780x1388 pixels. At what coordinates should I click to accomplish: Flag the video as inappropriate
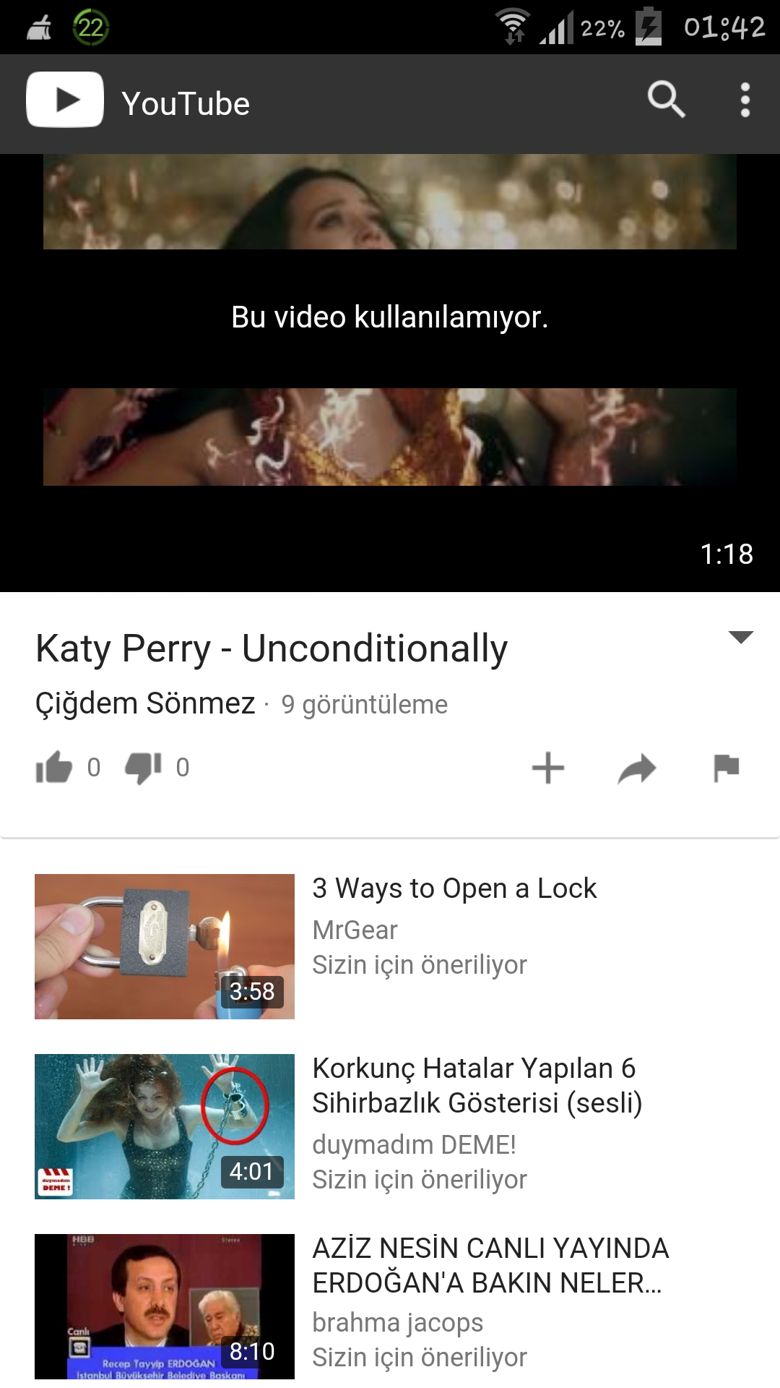coord(726,768)
